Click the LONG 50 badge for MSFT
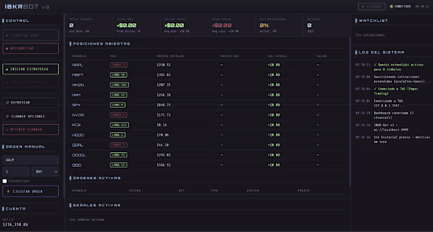The width and height of the screenshot is (433, 232). 119,75
